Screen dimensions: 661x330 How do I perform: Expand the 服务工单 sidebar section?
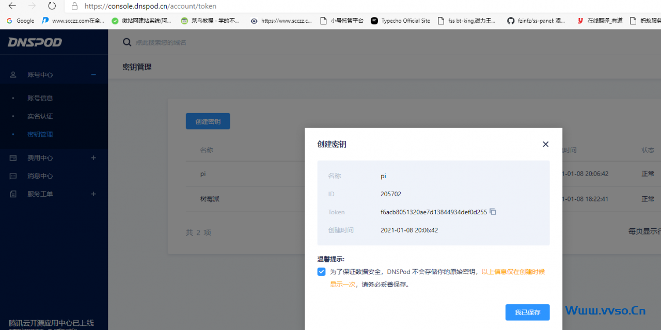point(93,194)
